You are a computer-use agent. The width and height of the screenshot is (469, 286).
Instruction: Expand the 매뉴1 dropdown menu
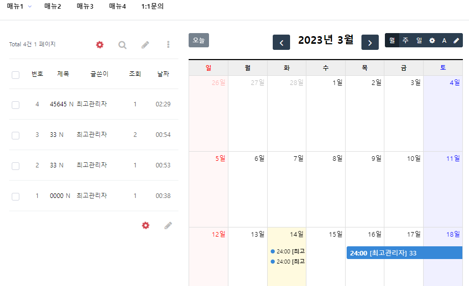point(19,7)
